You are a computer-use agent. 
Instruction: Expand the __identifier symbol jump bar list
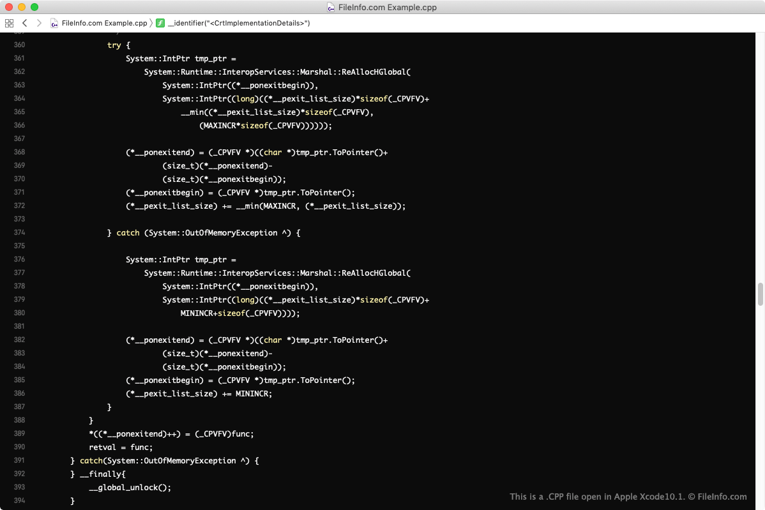(238, 23)
